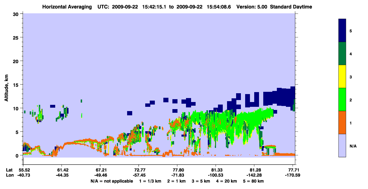Click the "2 = 1 km" legend entry
Image resolution: width=368 pixels, height=189 pixels.
coord(176,181)
